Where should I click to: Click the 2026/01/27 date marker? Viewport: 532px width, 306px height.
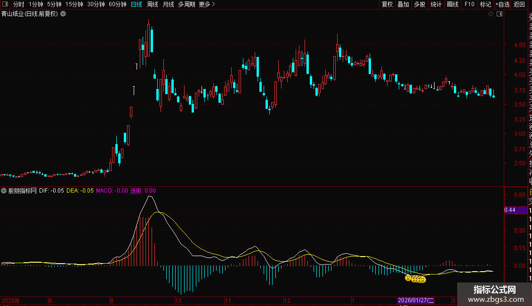coord(416,300)
